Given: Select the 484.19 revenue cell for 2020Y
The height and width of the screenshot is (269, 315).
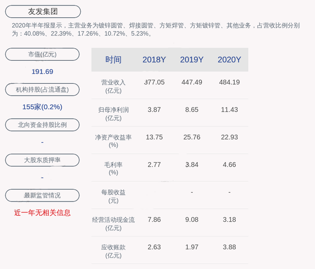Looking at the screenshot, I should pos(229,82).
